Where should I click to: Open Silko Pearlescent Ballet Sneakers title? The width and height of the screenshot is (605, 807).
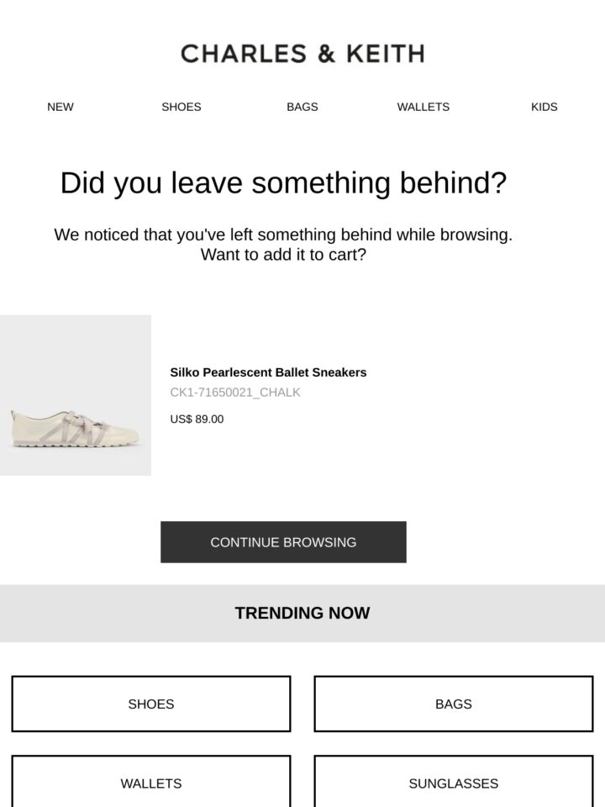click(268, 372)
